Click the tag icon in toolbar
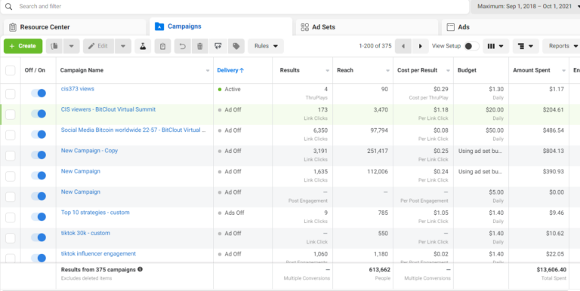This screenshot has height=291, width=580. point(236,46)
